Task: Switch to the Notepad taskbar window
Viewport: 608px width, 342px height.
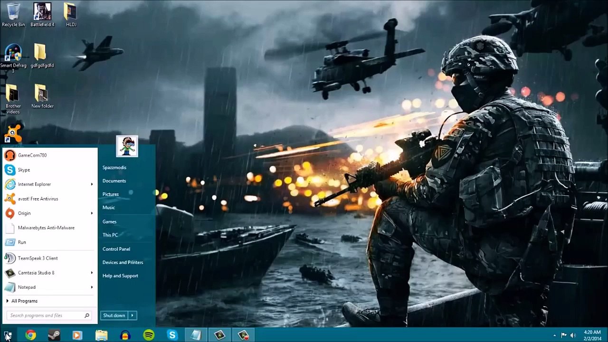Action: coord(196,335)
